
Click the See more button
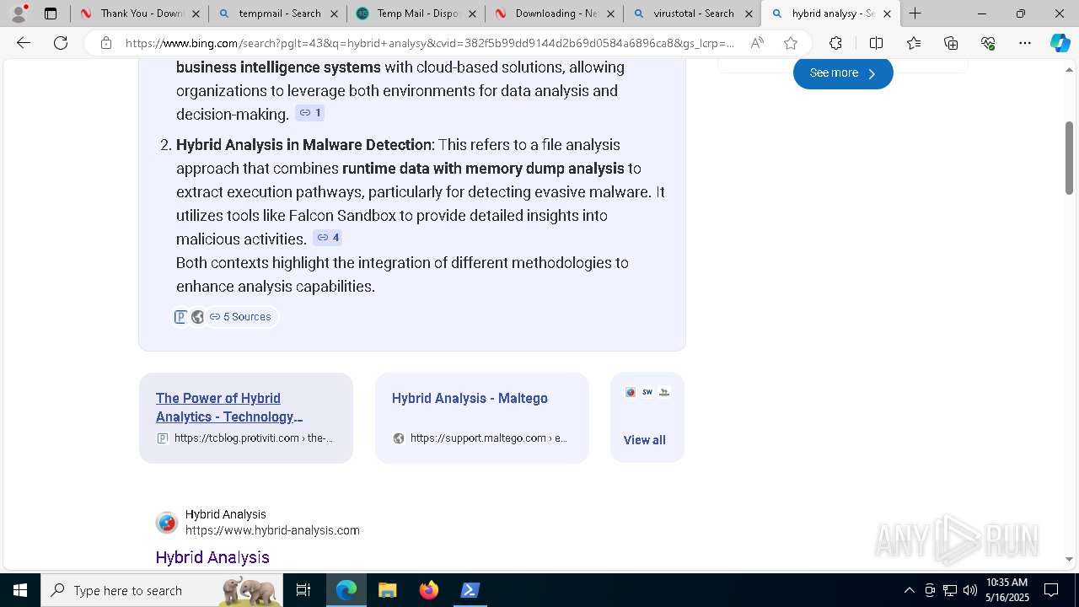pyautogui.click(x=843, y=73)
